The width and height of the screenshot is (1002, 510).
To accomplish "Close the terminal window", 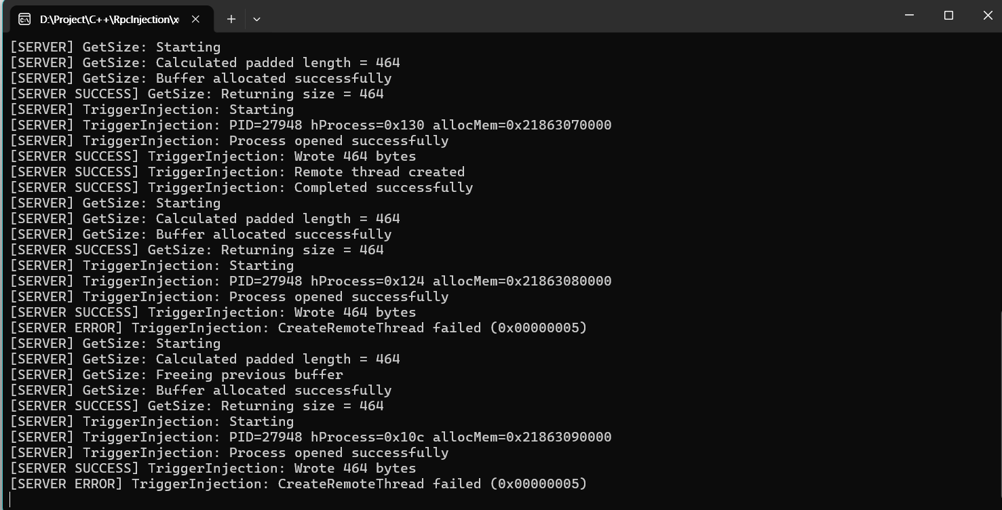I will [x=987, y=16].
